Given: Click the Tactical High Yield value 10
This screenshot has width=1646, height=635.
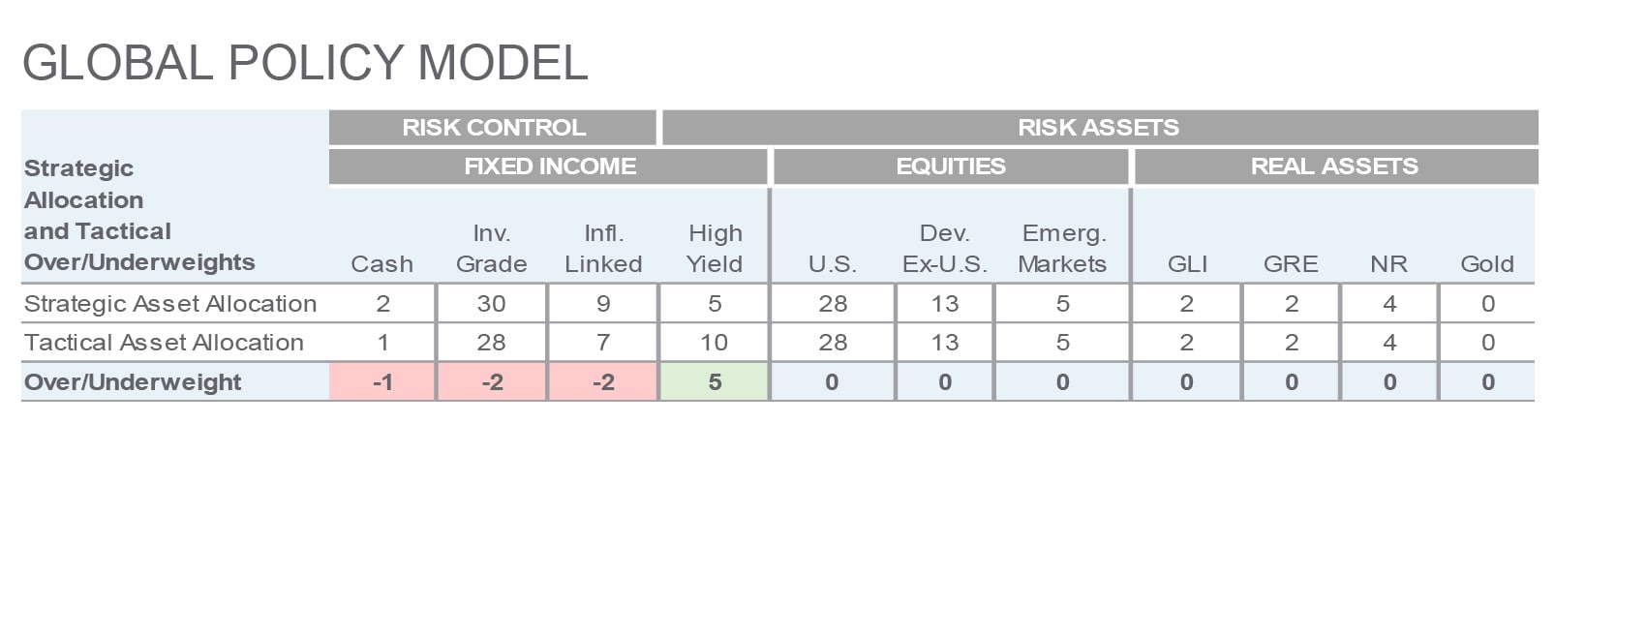Looking at the screenshot, I should 715,343.
